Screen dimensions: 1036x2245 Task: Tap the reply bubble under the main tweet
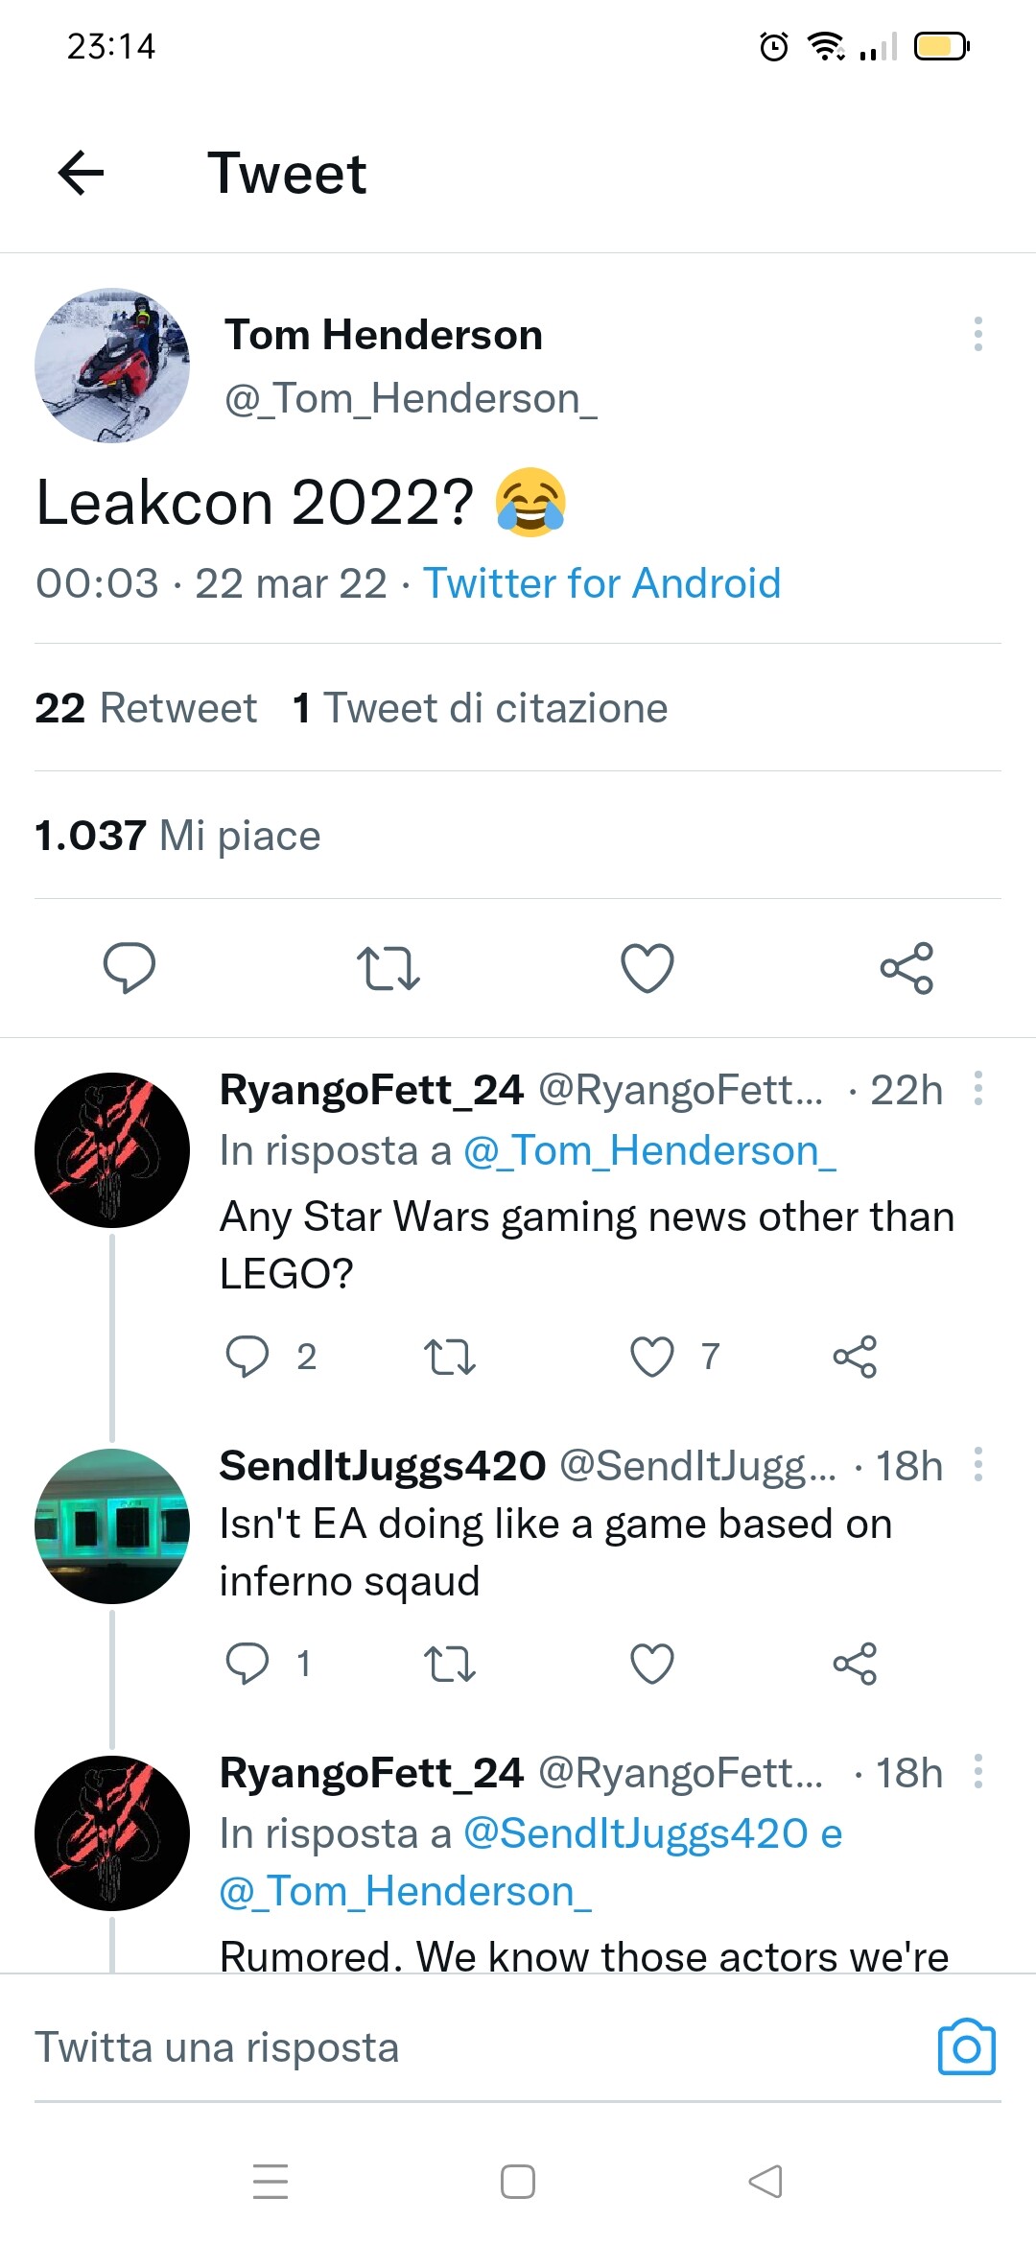click(129, 967)
